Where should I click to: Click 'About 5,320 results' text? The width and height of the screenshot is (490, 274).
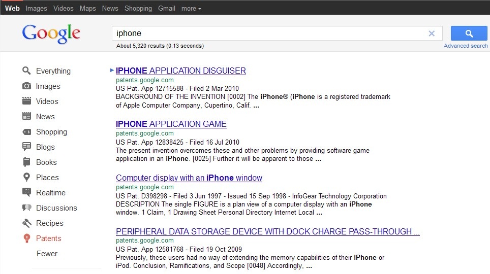point(160,46)
